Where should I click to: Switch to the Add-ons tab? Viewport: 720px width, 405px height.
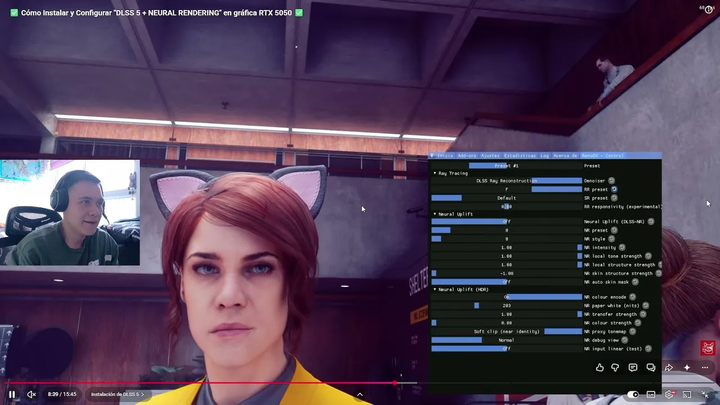(467, 156)
